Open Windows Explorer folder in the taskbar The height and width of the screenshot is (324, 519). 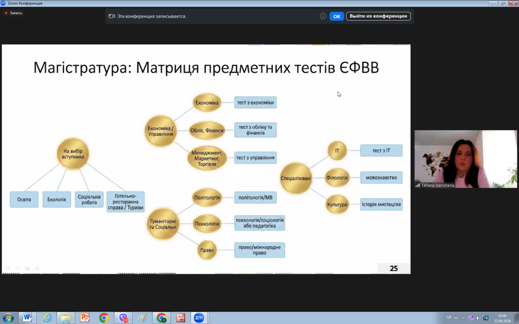pos(66,317)
